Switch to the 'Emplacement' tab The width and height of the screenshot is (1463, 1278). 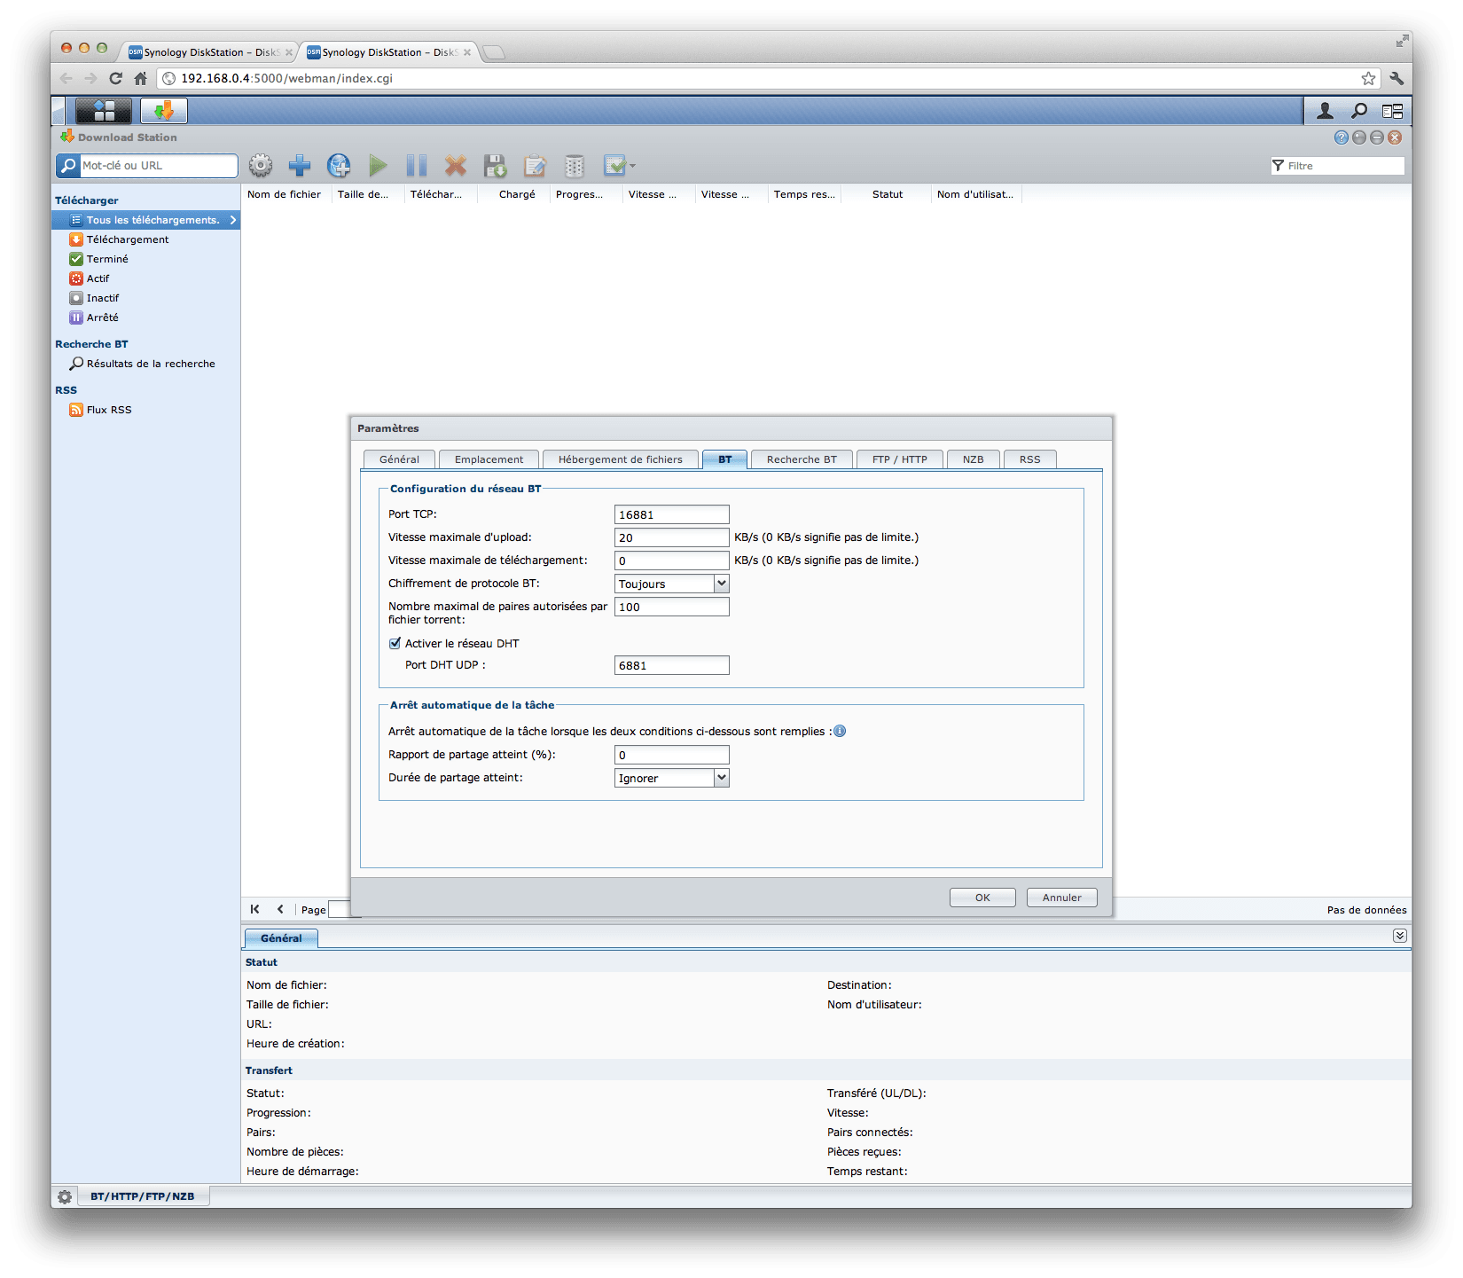point(489,459)
